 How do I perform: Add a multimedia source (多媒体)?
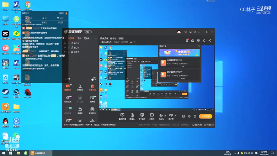[152, 116]
